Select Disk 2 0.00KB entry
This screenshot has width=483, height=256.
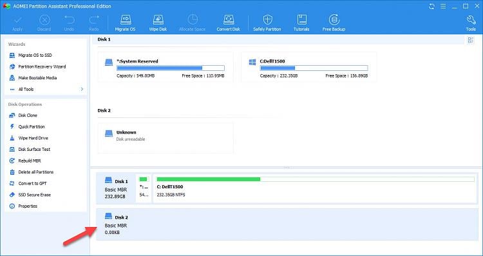point(287,224)
